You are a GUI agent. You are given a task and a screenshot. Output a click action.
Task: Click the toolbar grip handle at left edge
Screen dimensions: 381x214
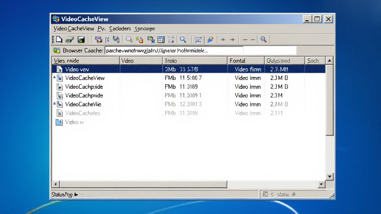click(x=53, y=39)
